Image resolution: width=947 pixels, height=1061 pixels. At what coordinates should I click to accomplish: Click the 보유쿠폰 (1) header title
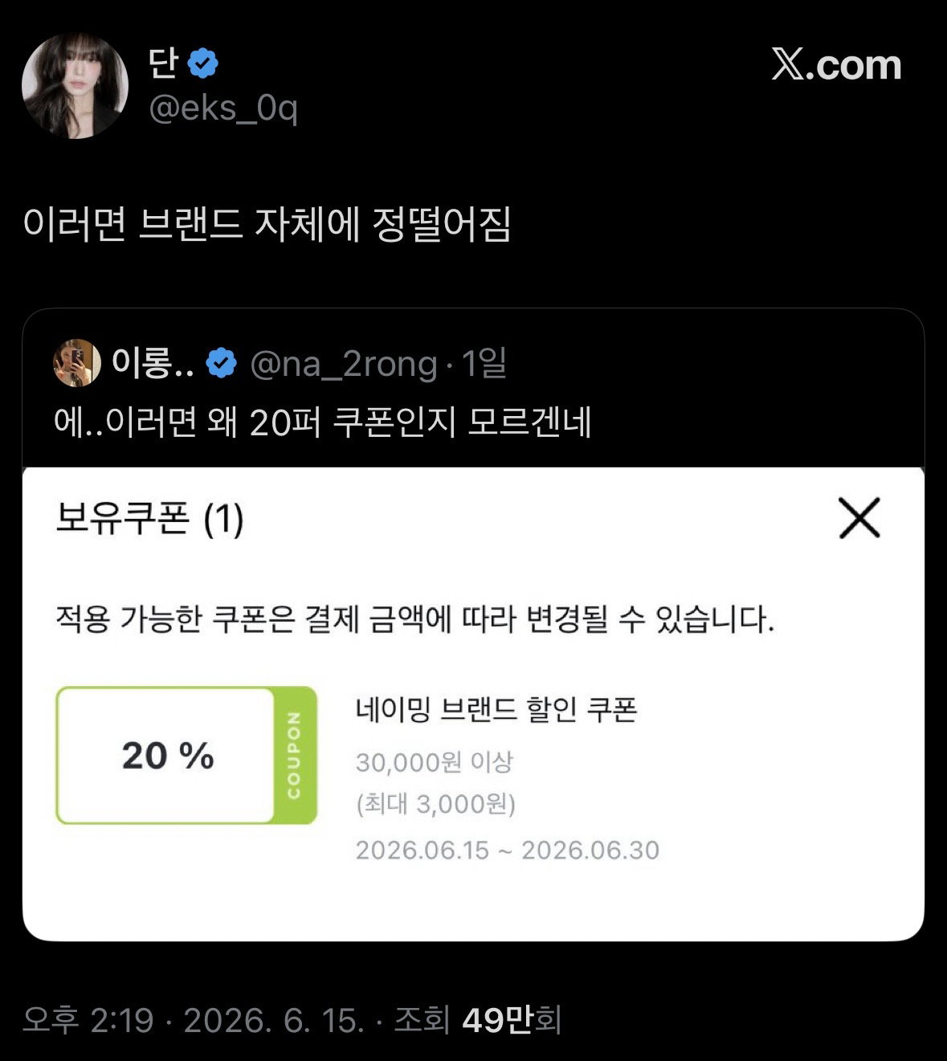pyautogui.click(x=149, y=518)
